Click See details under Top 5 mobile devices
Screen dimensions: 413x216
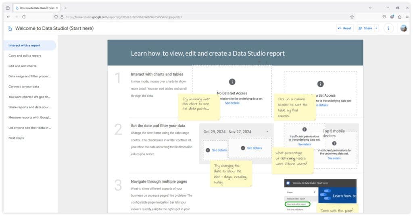click(334, 158)
